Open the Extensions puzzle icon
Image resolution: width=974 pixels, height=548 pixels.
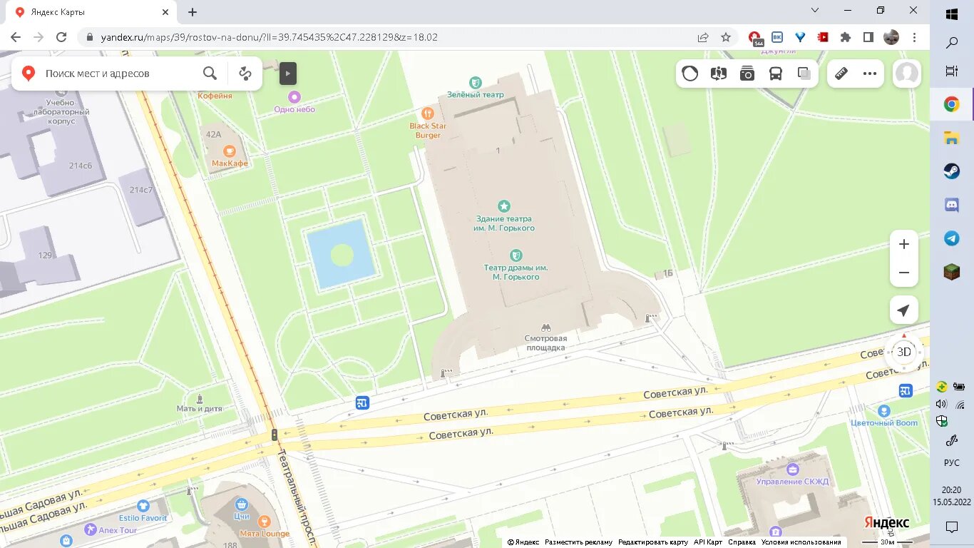[x=846, y=37]
